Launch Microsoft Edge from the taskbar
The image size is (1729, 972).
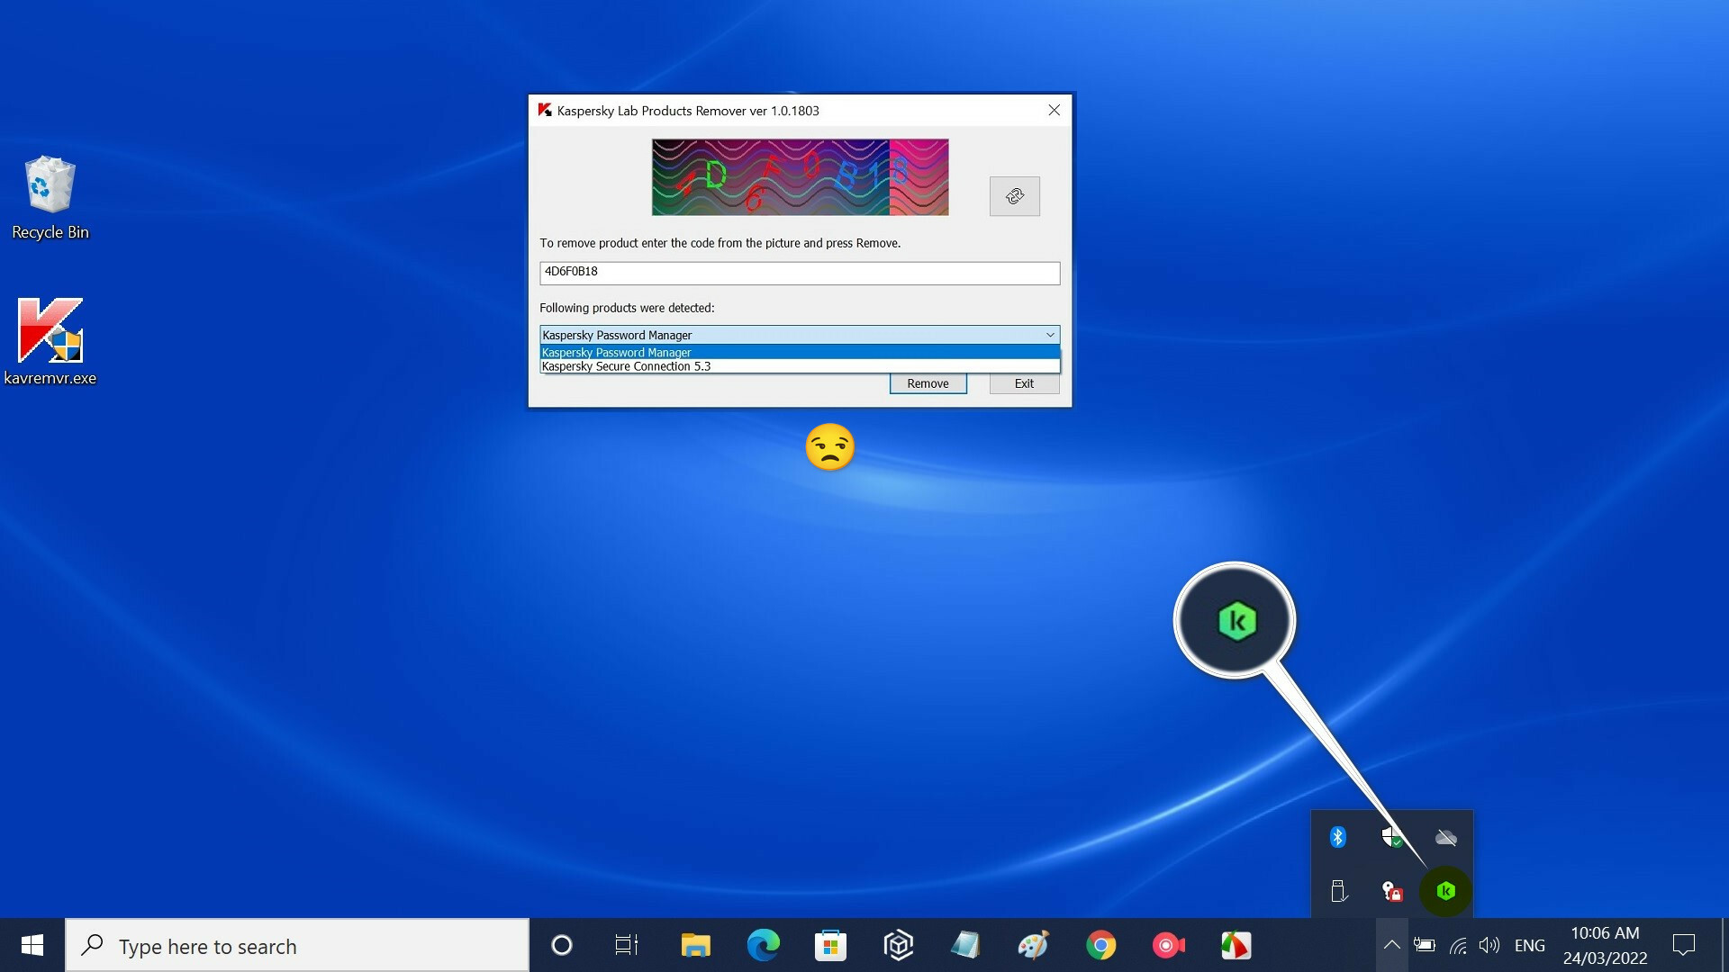[763, 946]
